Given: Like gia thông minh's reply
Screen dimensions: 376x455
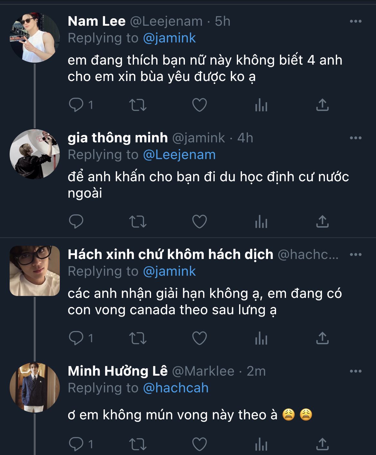Looking at the screenshot, I should pos(199,221).
